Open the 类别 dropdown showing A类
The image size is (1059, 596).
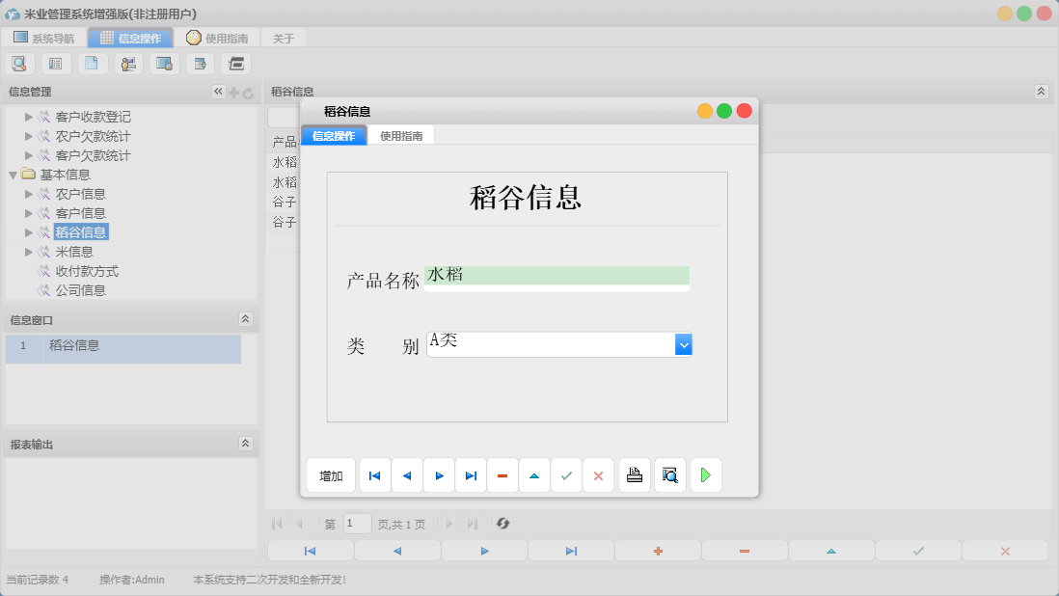[683, 343]
